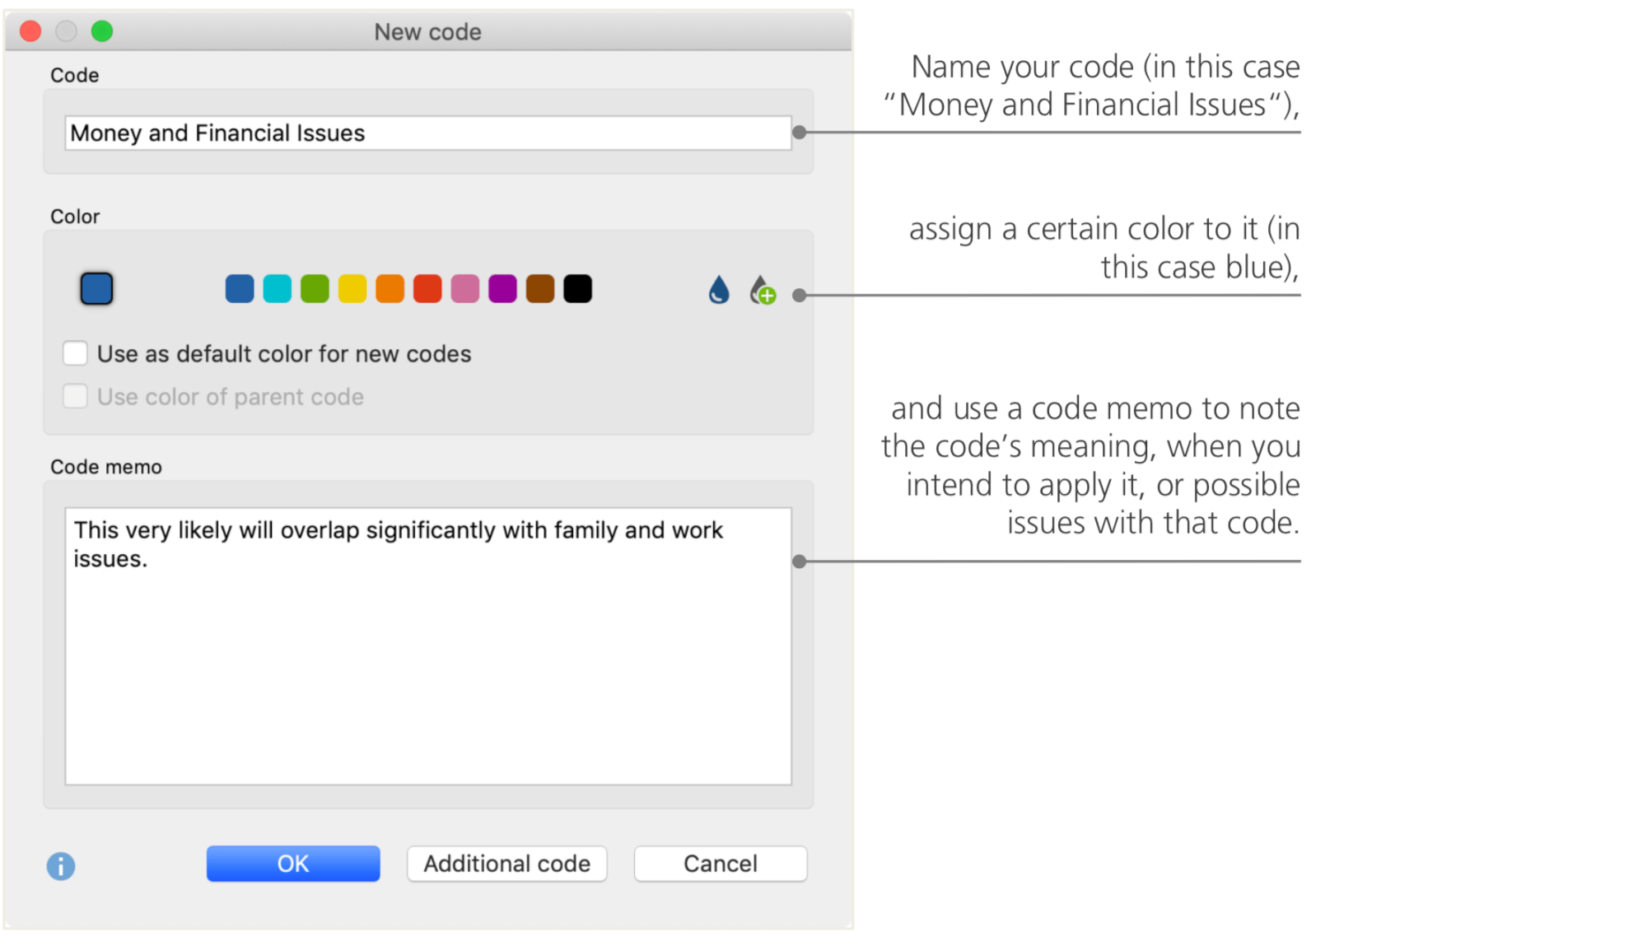Cancel the New code dialog
1647x946 pixels.
[x=721, y=864]
